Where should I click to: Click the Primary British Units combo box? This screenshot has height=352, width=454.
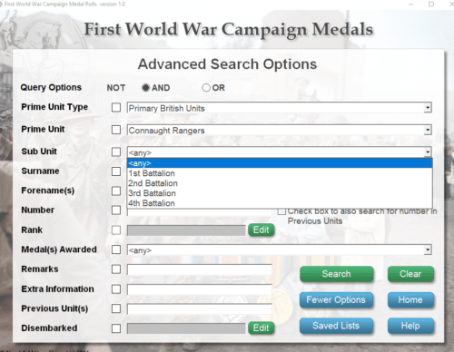[279, 108]
